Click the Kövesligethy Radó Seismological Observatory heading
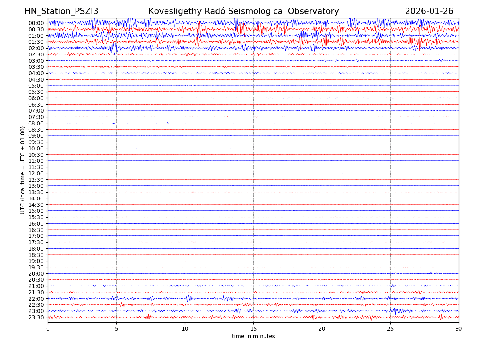This screenshot has height=358, width=478. (x=243, y=11)
